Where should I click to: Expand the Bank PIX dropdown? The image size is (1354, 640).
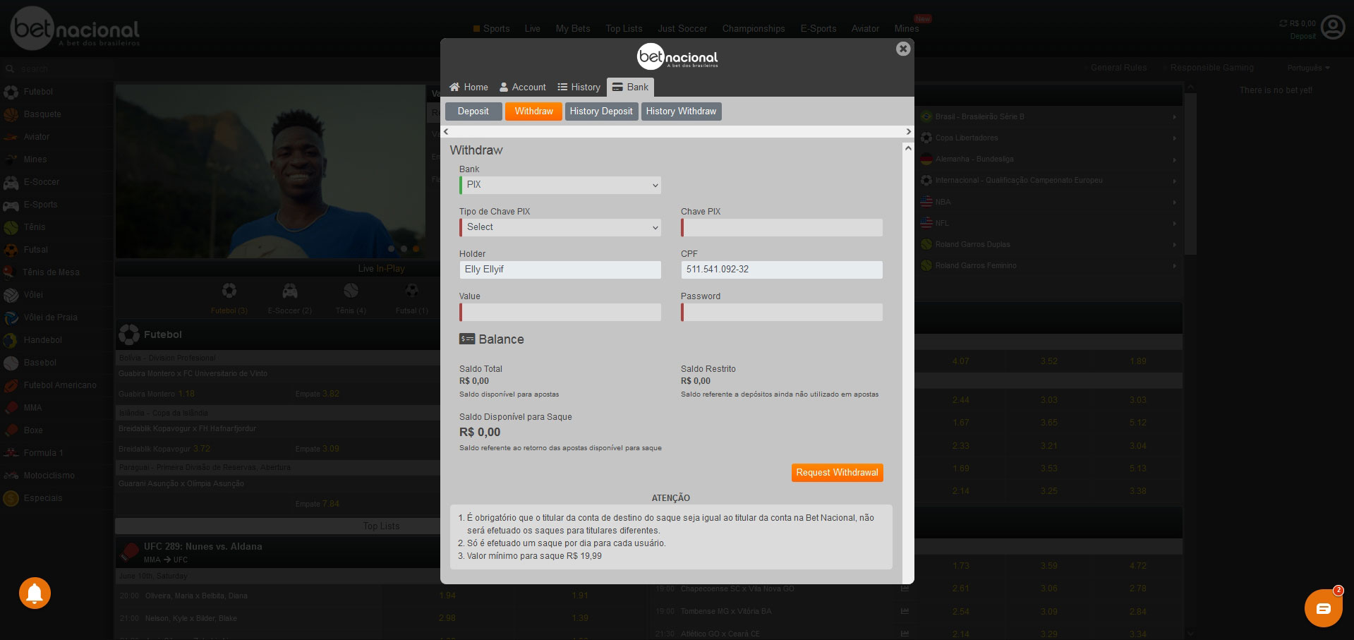[x=560, y=185]
